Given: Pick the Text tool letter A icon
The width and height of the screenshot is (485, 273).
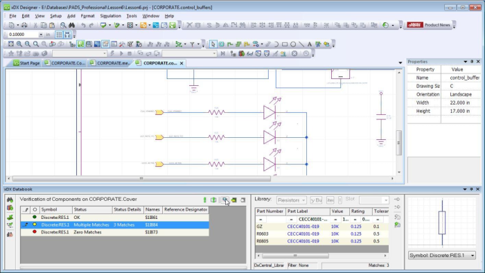Looking at the screenshot, I should point(309,44).
